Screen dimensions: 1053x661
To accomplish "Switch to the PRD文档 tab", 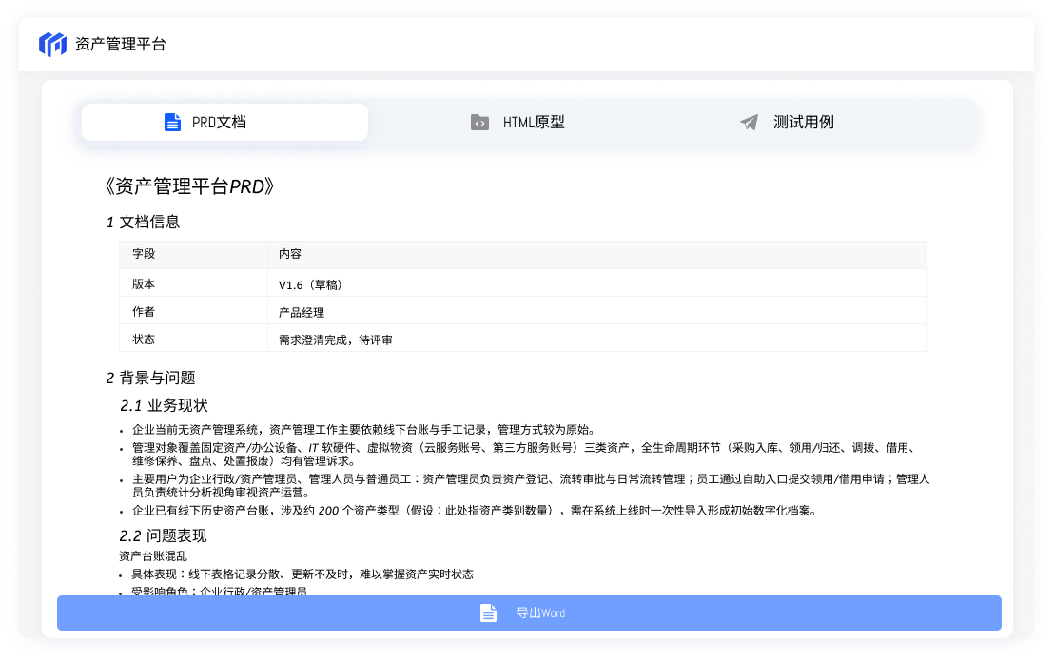I will click(225, 123).
